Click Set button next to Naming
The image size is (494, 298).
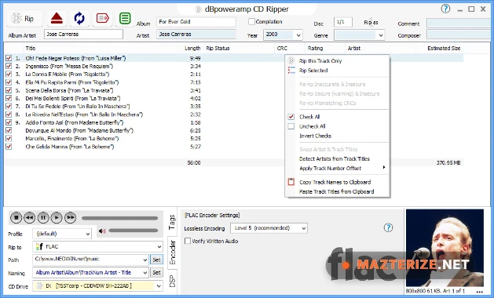(156, 272)
